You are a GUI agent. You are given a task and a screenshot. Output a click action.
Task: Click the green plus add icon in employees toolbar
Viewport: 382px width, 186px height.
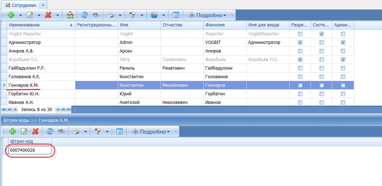coord(11,15)
